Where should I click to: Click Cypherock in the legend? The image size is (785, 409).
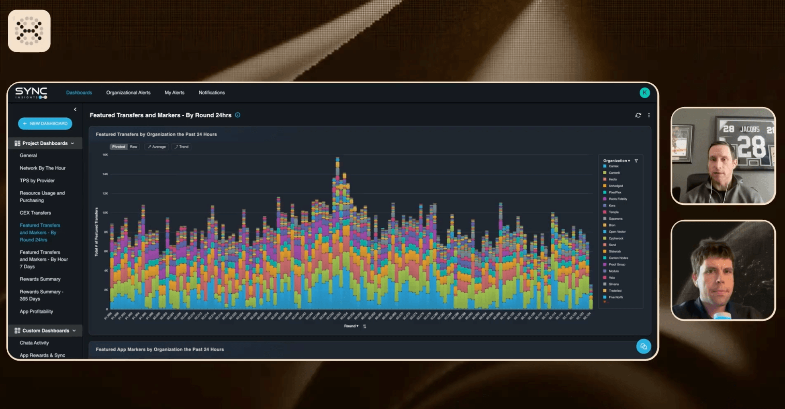(x=613, y=238)
